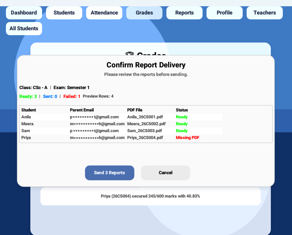Click Meera's masked parent email
The image size is (292, 235).
tap(97, 124)
